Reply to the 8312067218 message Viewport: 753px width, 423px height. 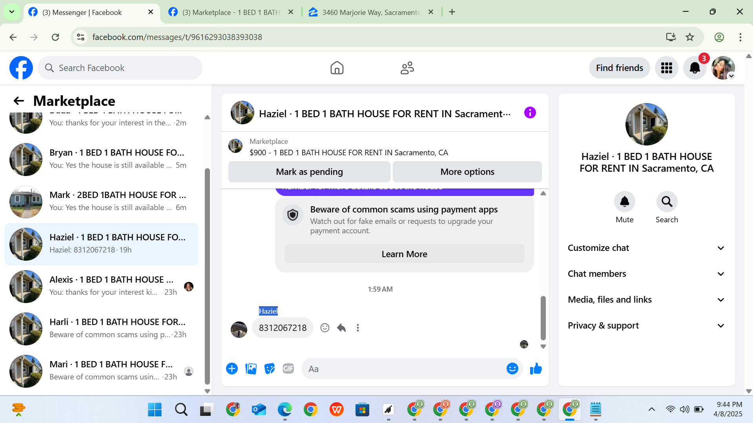click(341, 328)
